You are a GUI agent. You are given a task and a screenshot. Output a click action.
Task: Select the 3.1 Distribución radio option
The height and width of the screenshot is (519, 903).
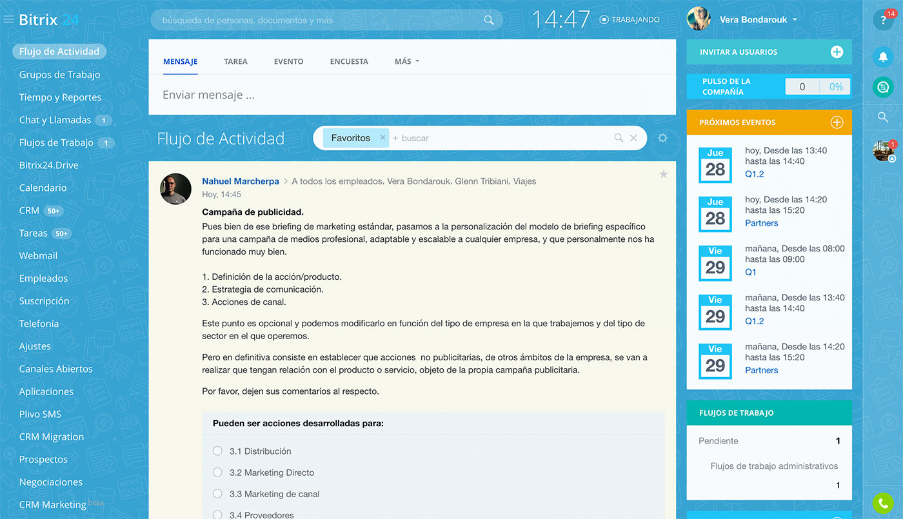pyautogui.click(x=217, y=451)
